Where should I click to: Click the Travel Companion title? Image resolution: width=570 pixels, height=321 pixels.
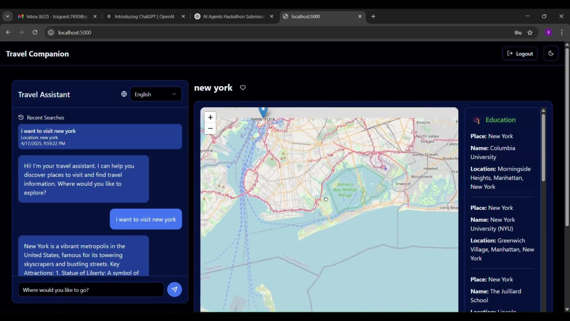click(38, 54)
